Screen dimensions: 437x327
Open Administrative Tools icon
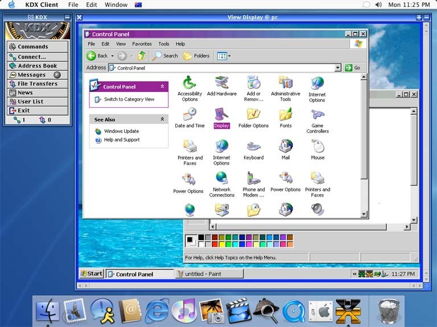coord(286,89)
